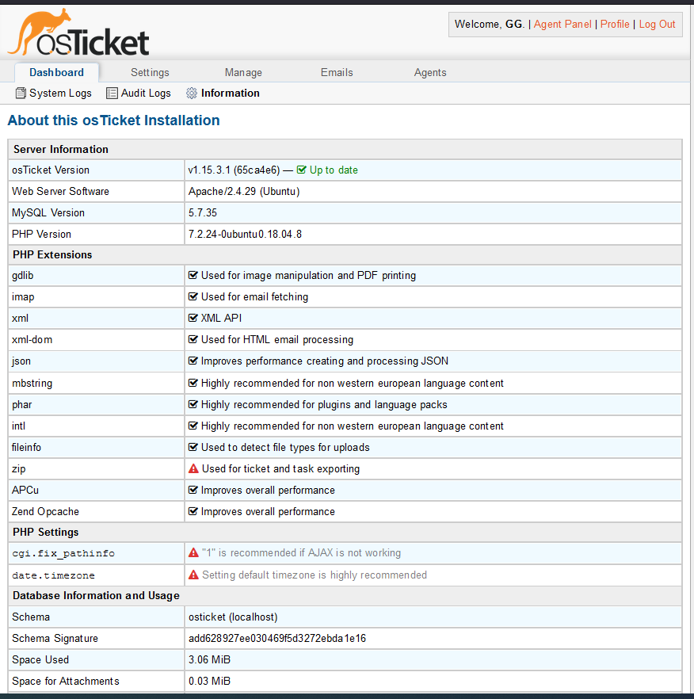The height and width of the screenshot is (699, 694).
Task: Click the XML API check icon
Action: click(193, 318)
